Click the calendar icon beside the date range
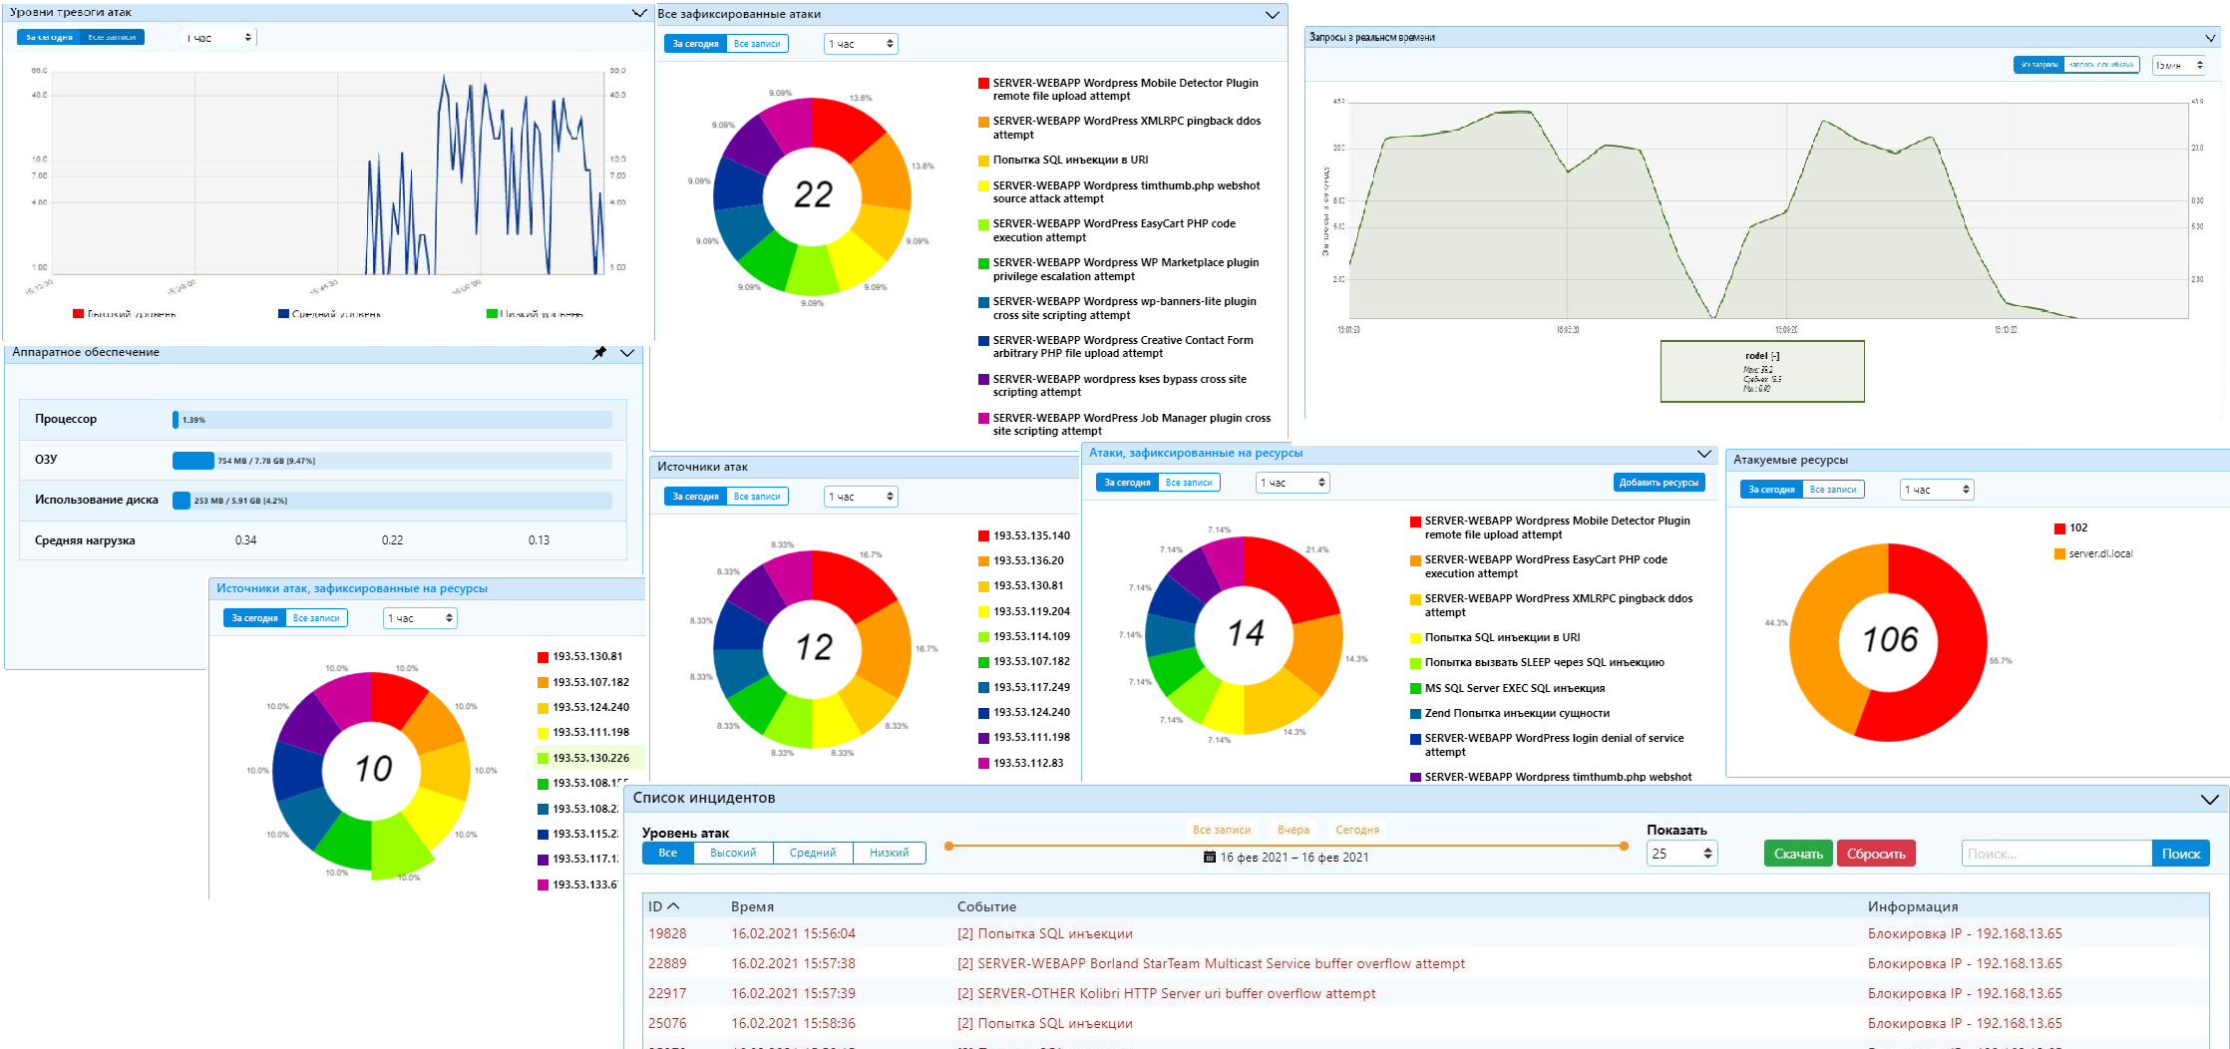Screen dimensions: 2230x1049 [x=1209, y=858]
